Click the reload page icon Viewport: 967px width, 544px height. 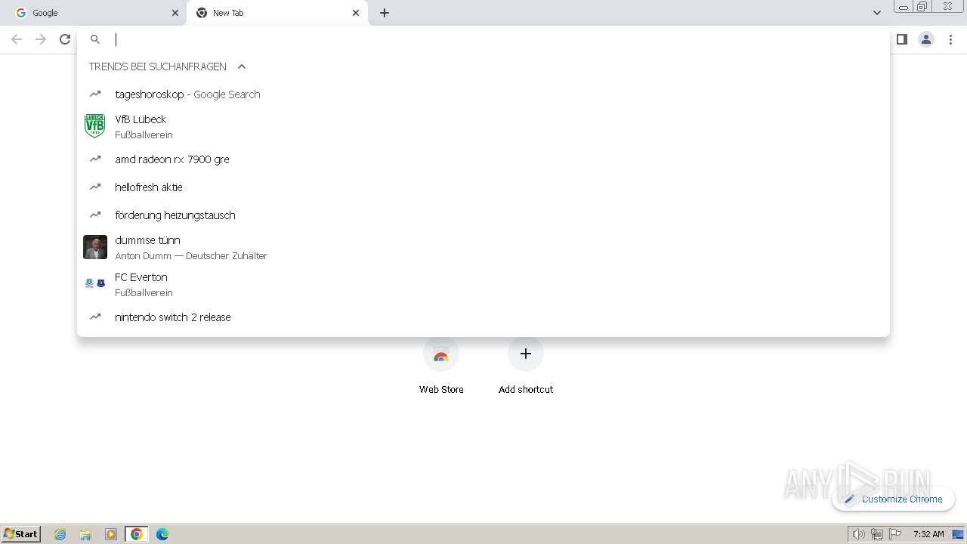(x=65, y=39)
